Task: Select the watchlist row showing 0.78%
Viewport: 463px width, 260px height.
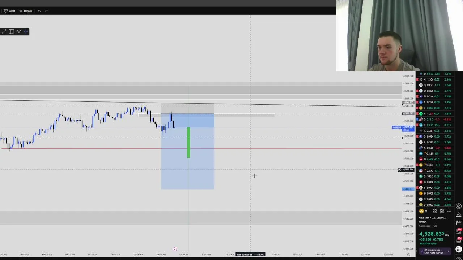Action: pos(435,153)
